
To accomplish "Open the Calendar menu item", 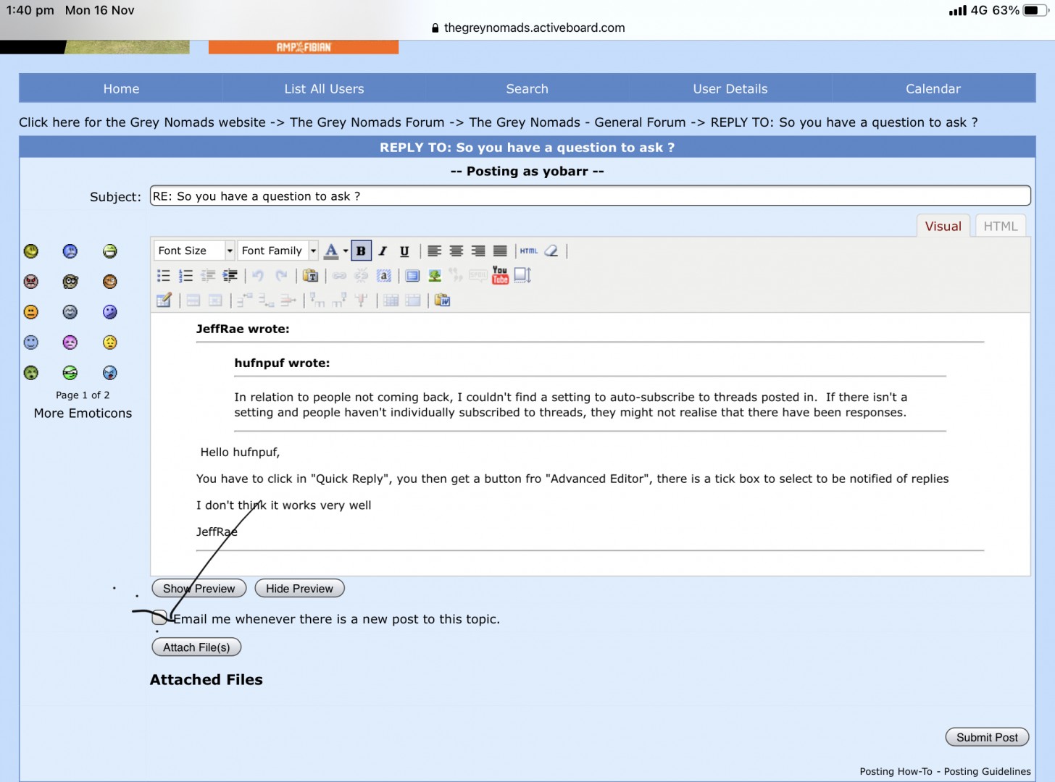I will point(933,88).
